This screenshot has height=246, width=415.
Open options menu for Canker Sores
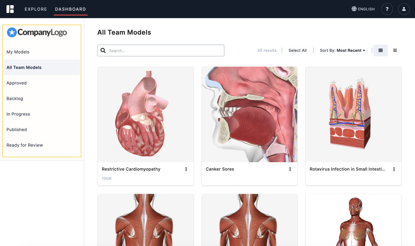(290, 169)
